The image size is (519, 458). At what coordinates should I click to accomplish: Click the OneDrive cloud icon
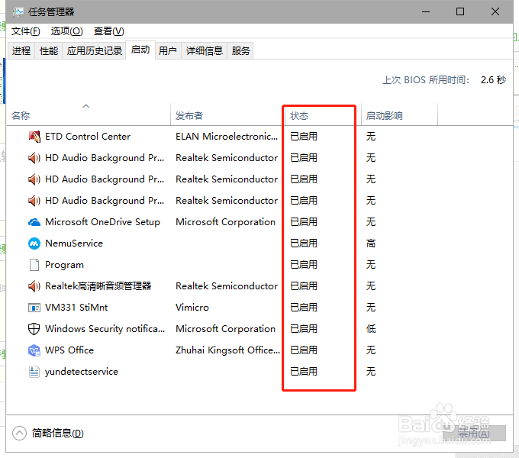[34, 222]
